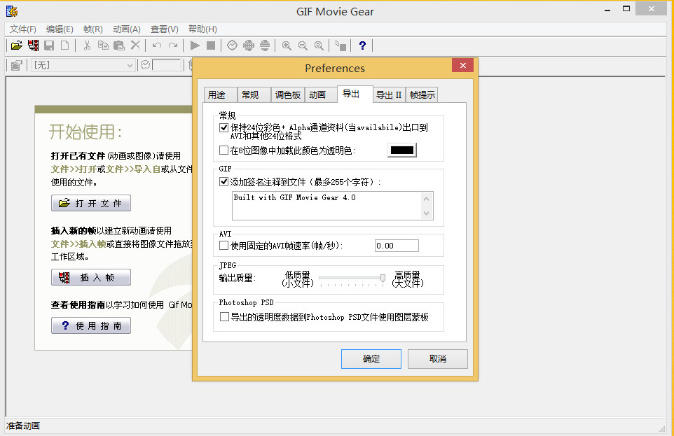Click the scissors cut icon in toolbar
This screenshot has width=674, height=436.
(x=87, y=45)
